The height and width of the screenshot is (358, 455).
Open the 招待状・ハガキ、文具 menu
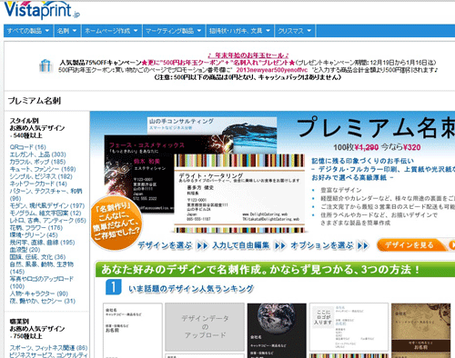[x=239, y=31]
